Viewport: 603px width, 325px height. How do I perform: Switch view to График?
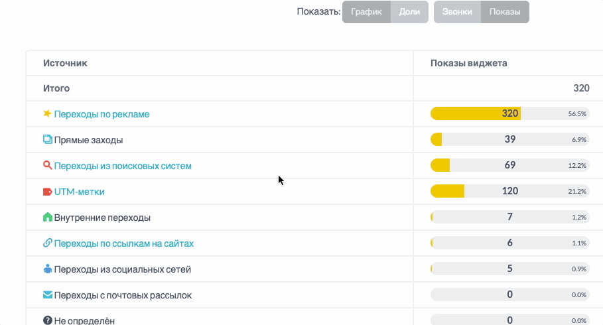[x=366, y=12]
